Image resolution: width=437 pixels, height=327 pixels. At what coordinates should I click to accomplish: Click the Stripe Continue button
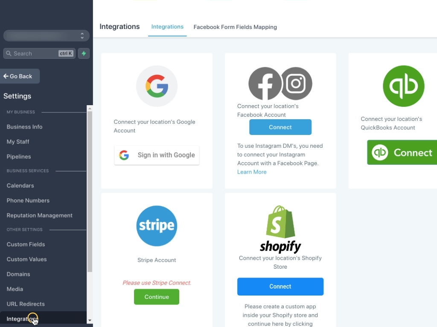(157, 297)
